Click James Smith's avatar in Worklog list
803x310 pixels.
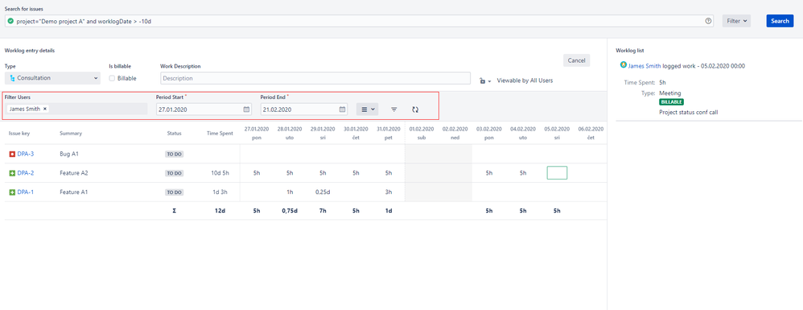coord(624,65)
